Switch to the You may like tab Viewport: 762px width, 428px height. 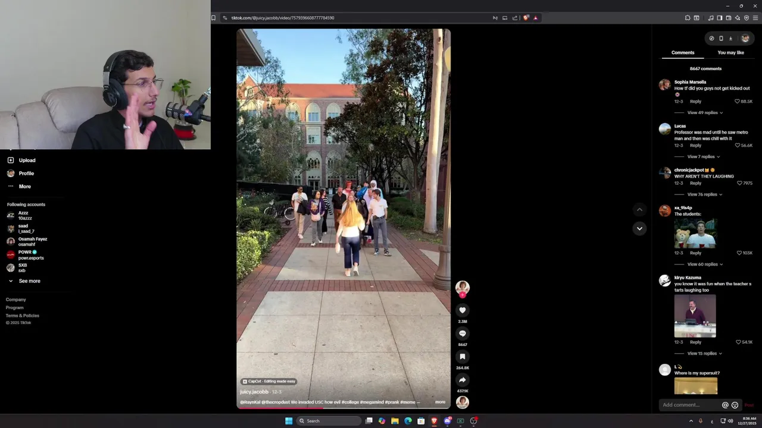click(730, 53)
